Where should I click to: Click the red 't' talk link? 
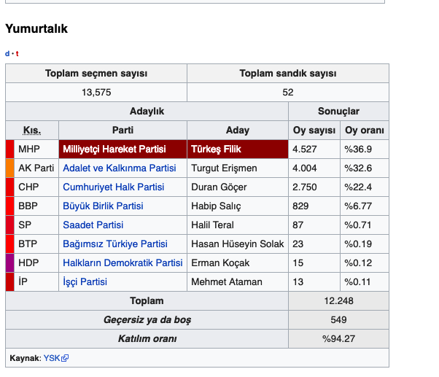point(17,53)
